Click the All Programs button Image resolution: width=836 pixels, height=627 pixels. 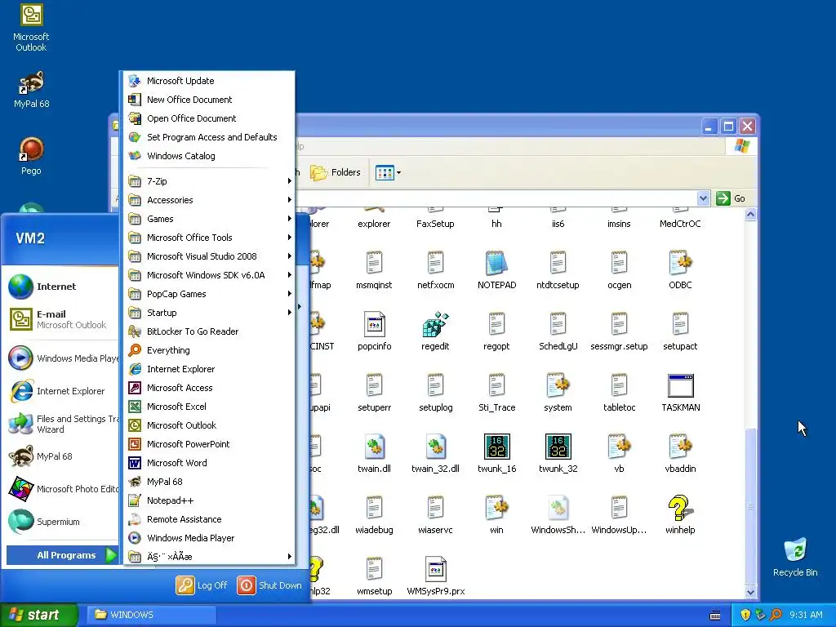(x=63, y=555)
